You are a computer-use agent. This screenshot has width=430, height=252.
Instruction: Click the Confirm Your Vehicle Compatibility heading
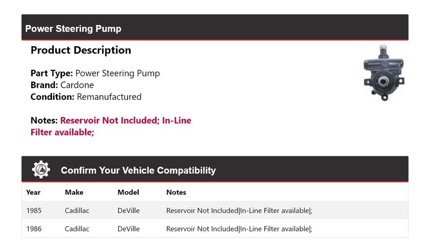tap(138, 171)
